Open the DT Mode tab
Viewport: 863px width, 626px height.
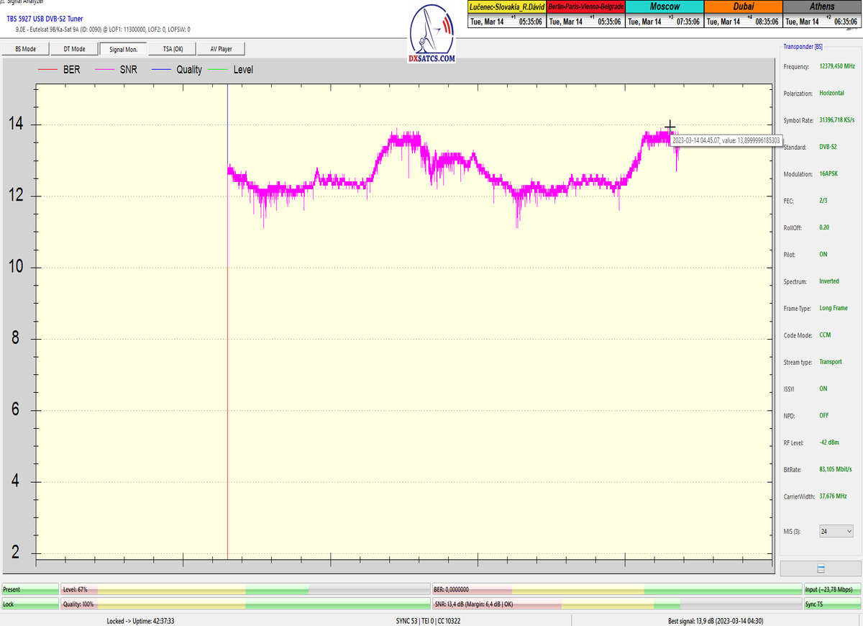coord(74,49)
